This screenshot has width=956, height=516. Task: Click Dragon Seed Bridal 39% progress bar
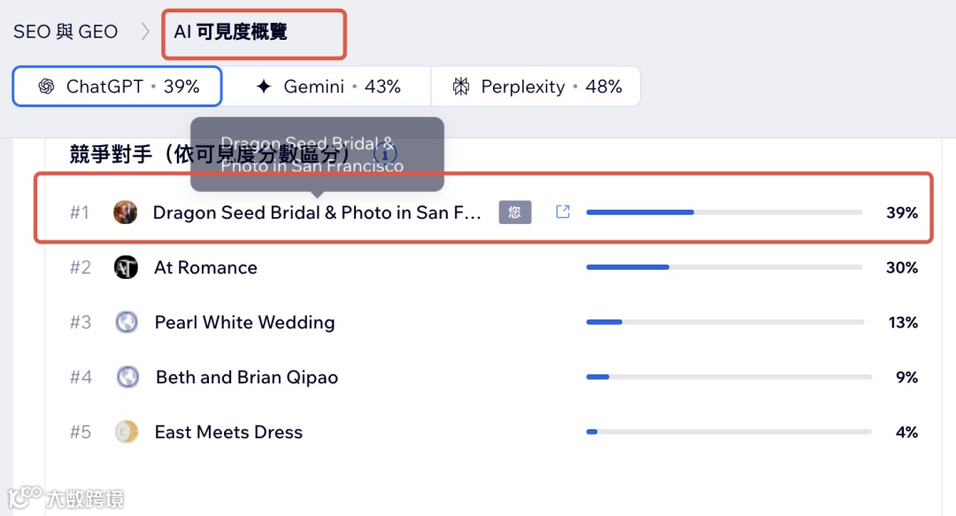[x=723, y=212]
